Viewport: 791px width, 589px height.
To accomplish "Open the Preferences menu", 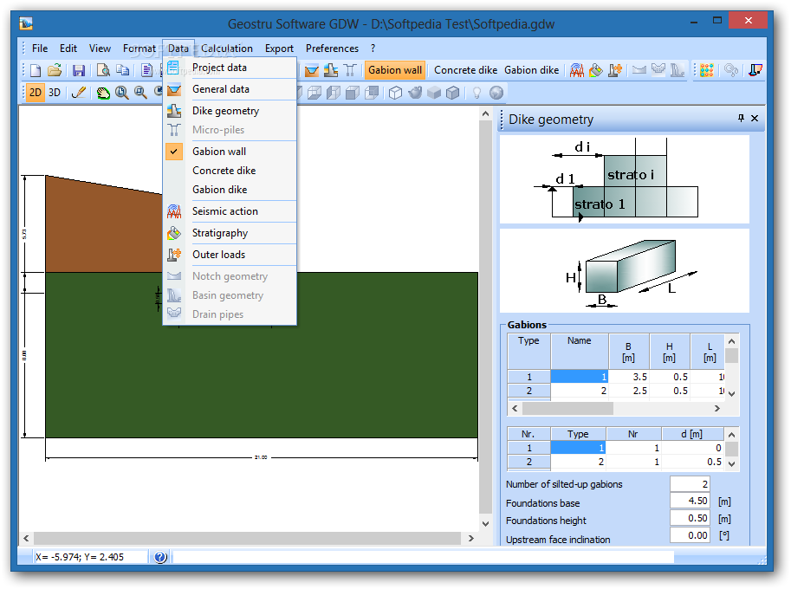I will (x=332, y=49).
